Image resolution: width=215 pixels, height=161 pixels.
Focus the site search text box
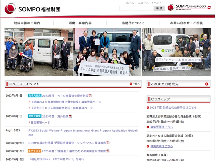tap(137, 8)
